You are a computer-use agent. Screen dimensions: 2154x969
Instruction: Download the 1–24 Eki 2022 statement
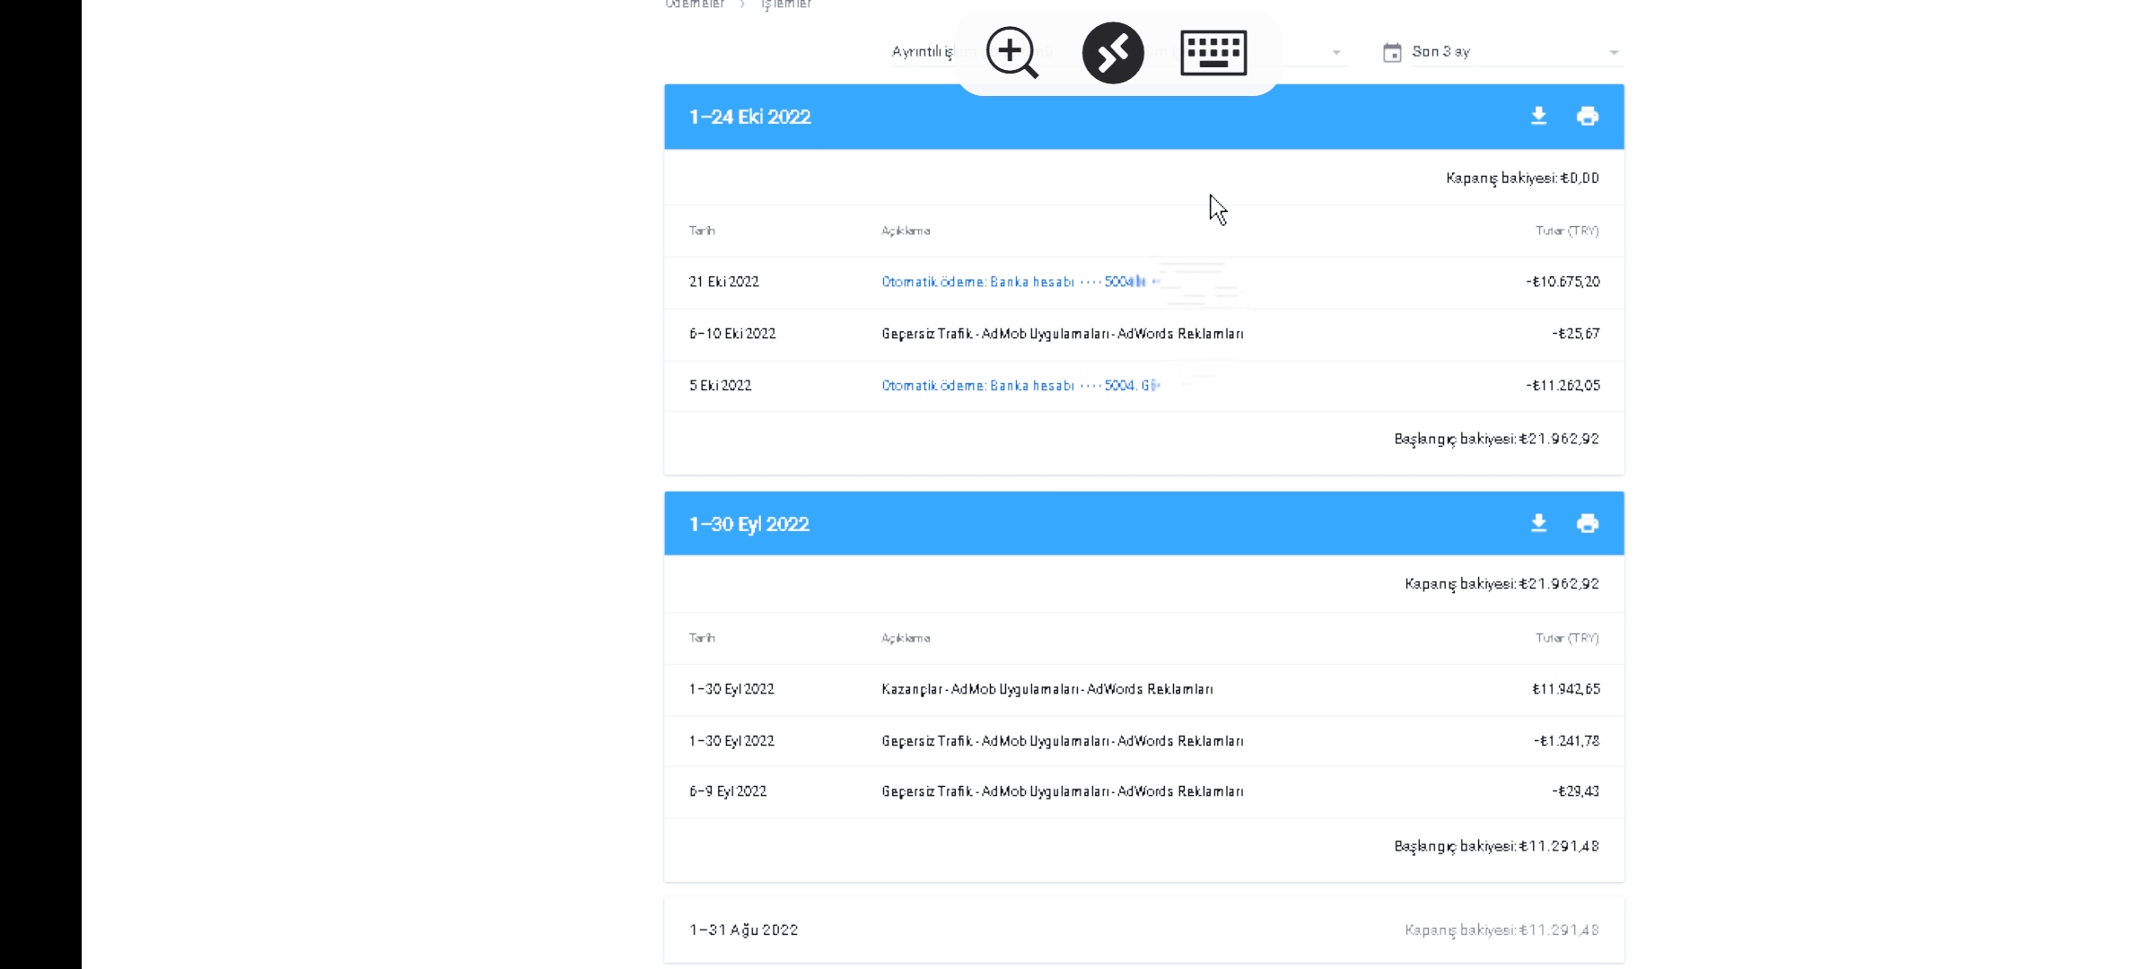pos(1538,117)
